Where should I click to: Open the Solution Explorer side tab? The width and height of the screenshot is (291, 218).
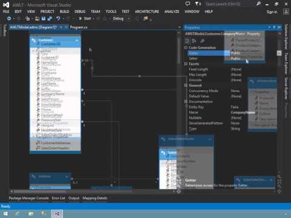point(286,37)
